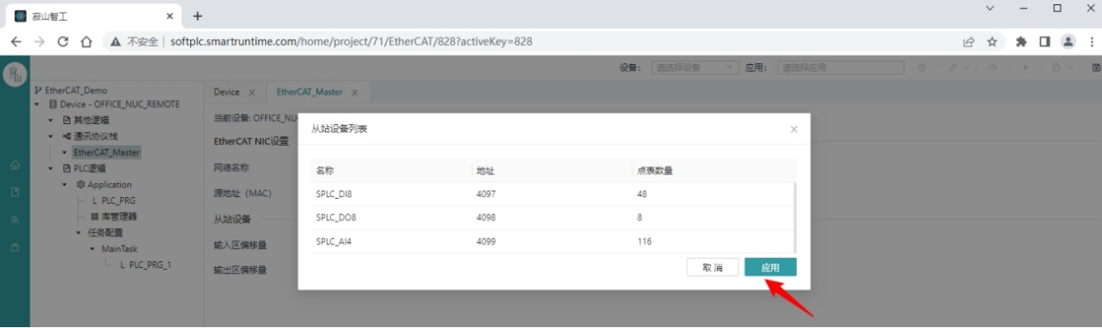Click the round app logo in sidebar
The width and height of the screenshot is (1102, 328).
[x=15, y=75]
